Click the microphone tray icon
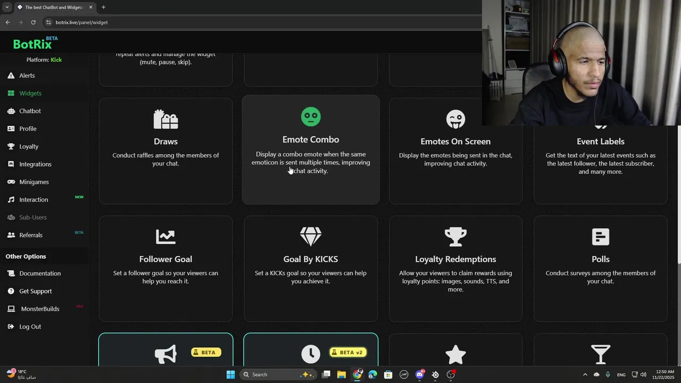 coord(608,374)
